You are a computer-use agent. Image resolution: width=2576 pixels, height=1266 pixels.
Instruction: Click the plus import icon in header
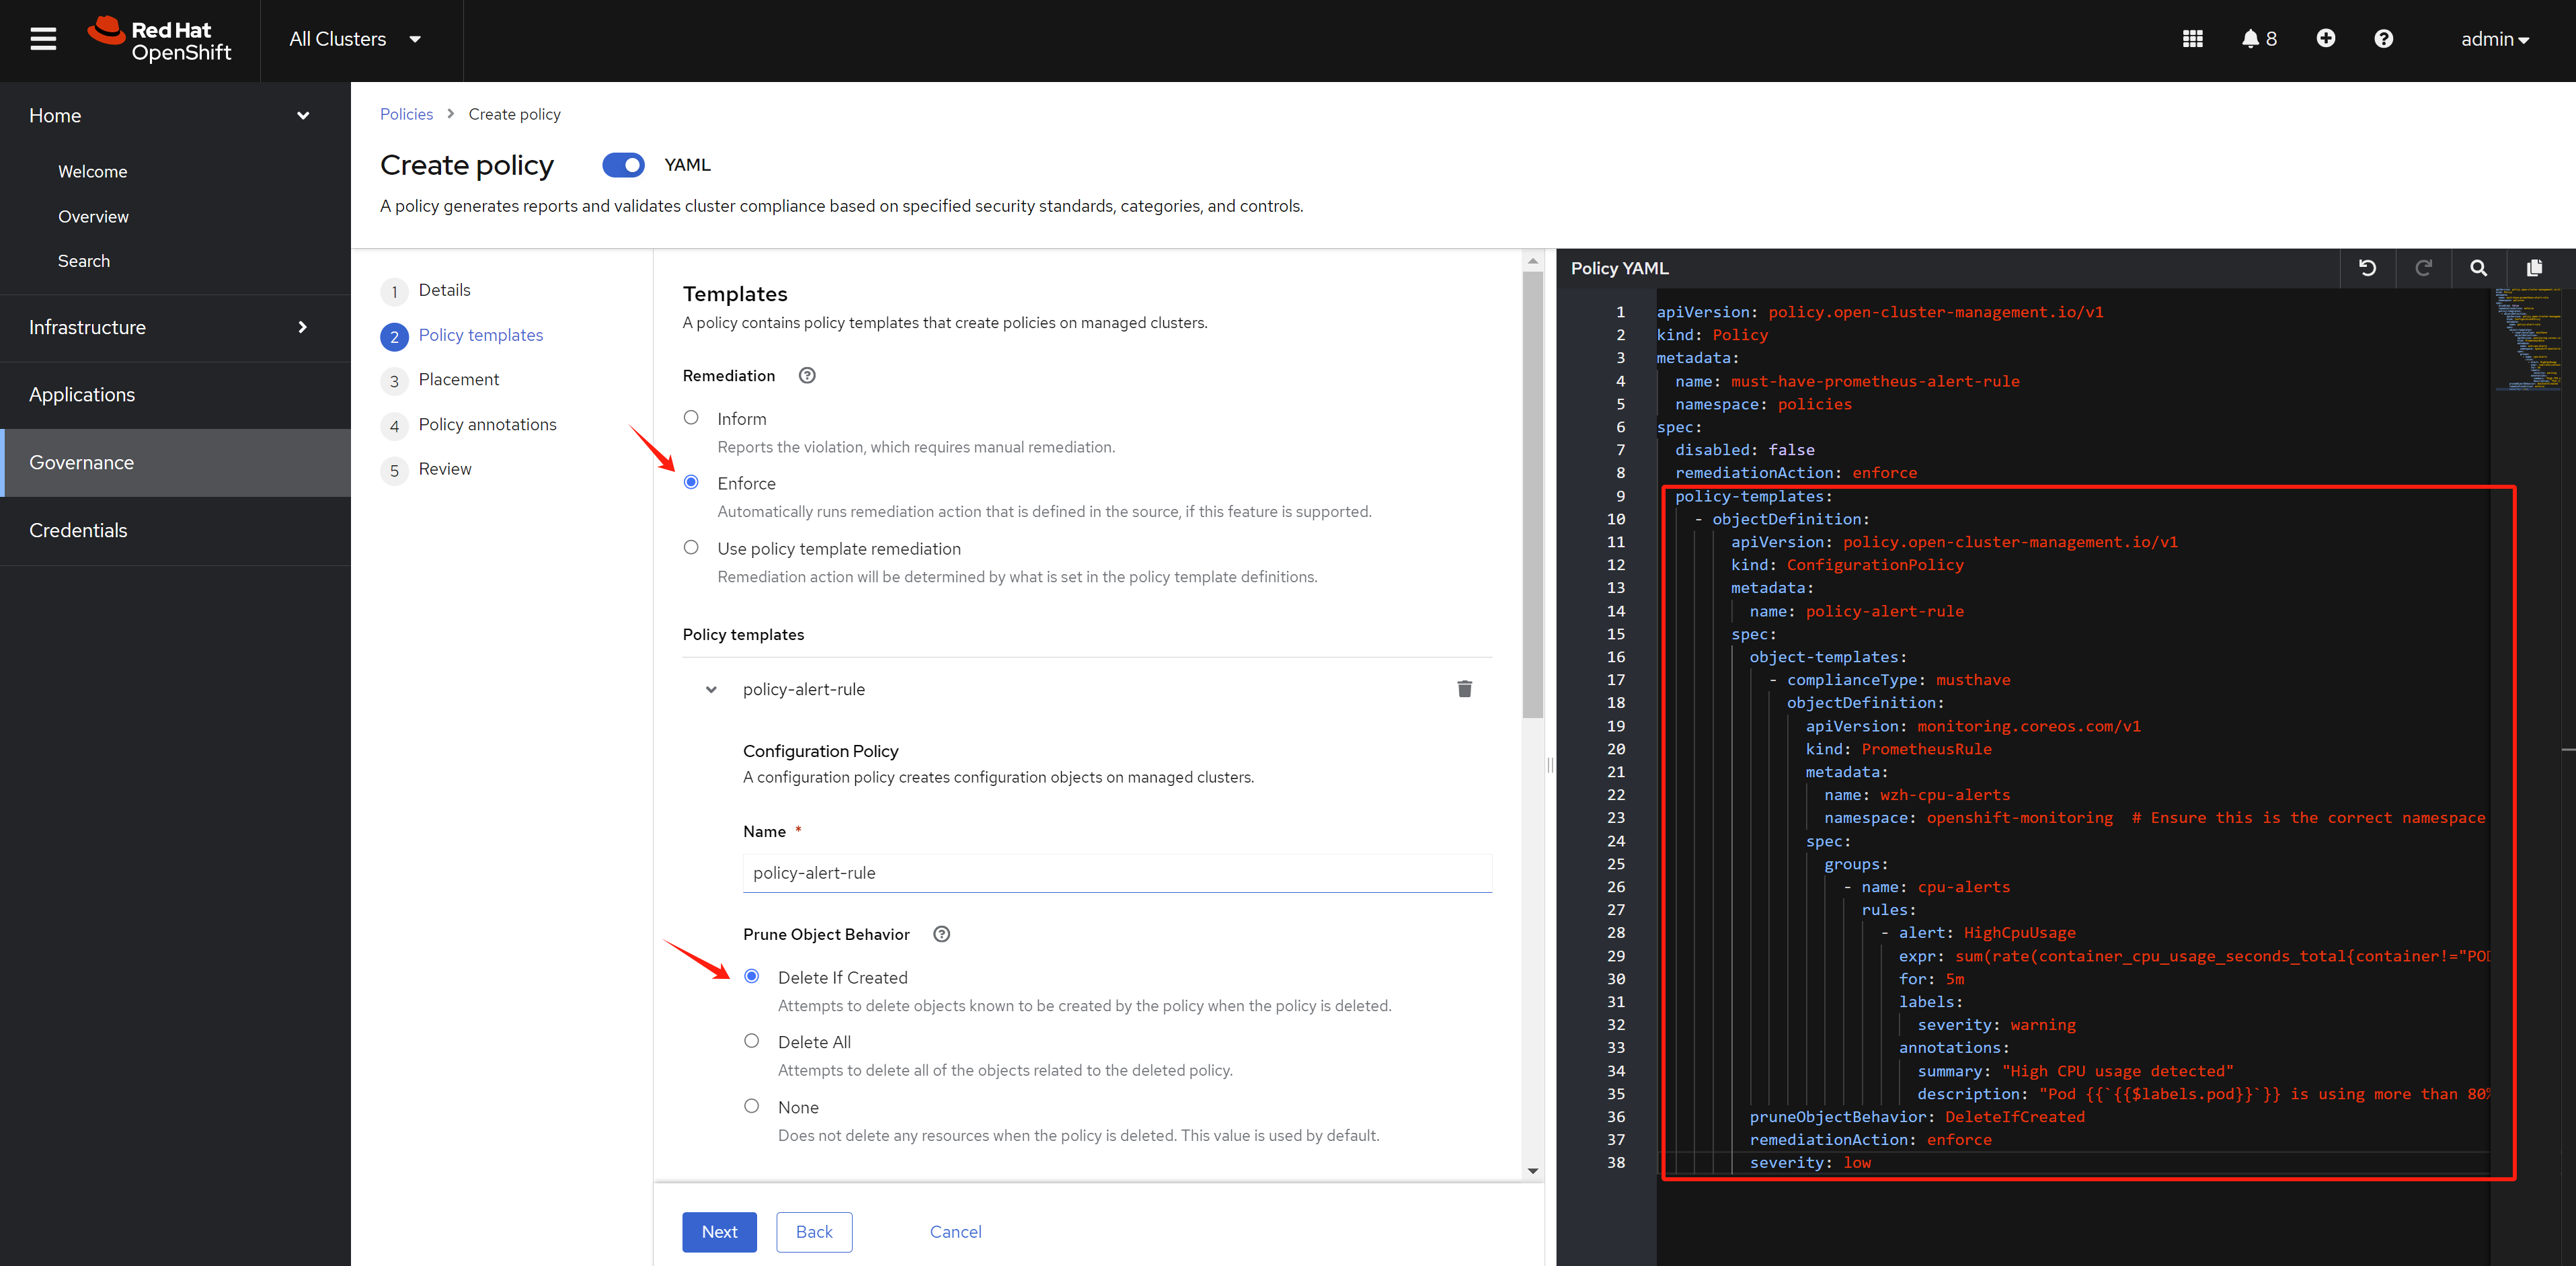click(2325, 39)
